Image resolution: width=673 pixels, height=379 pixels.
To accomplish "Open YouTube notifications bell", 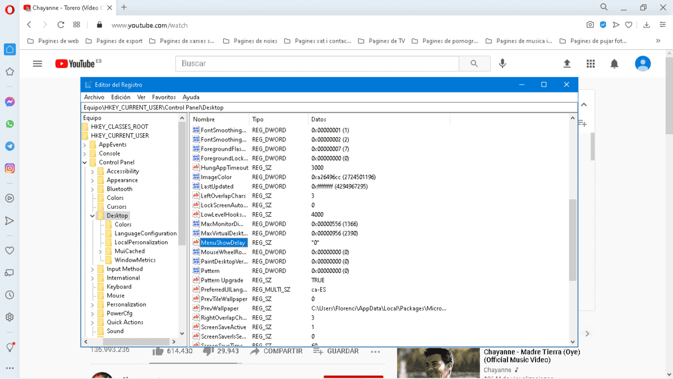I will [x=614, y=63].
